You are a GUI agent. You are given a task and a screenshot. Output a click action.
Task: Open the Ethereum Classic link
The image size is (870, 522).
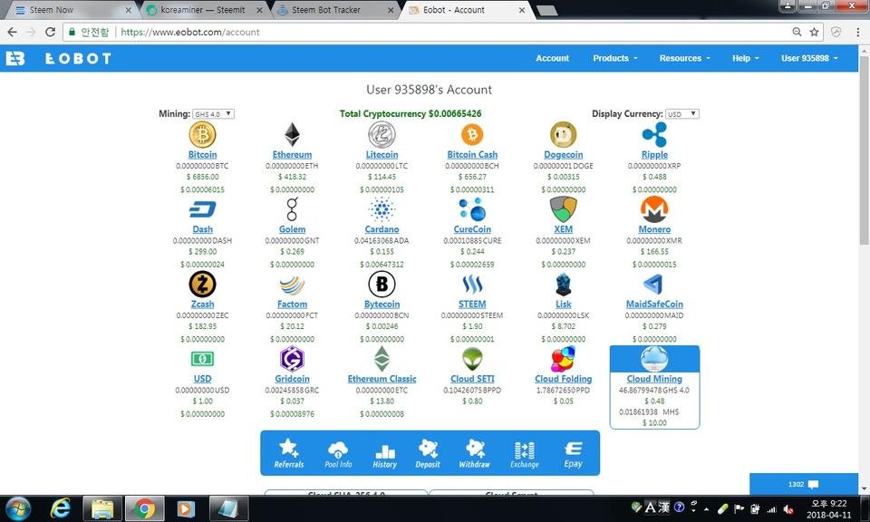click(382, 379)
